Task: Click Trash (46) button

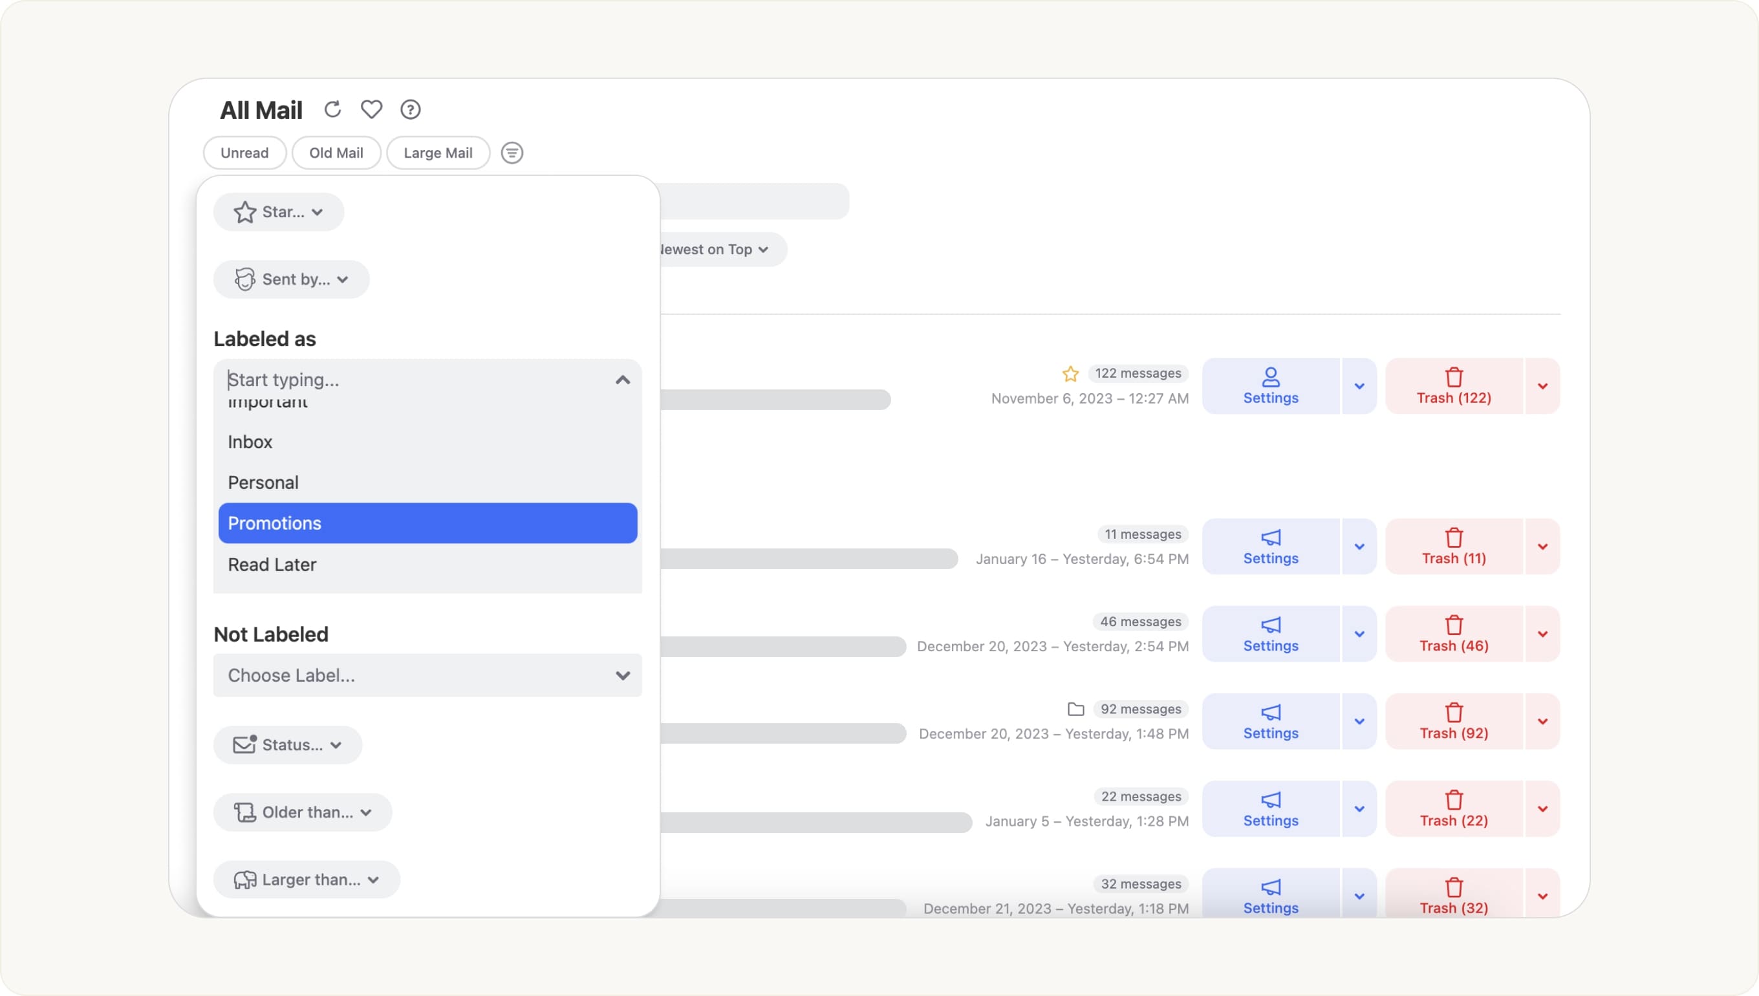Action: click(1453, 634)
